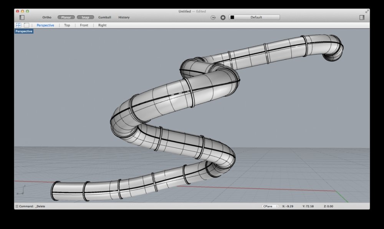The height and width of the screenshot is (229, 384).
Task: Click the command history list icon
Action: [x=17, y=206]
